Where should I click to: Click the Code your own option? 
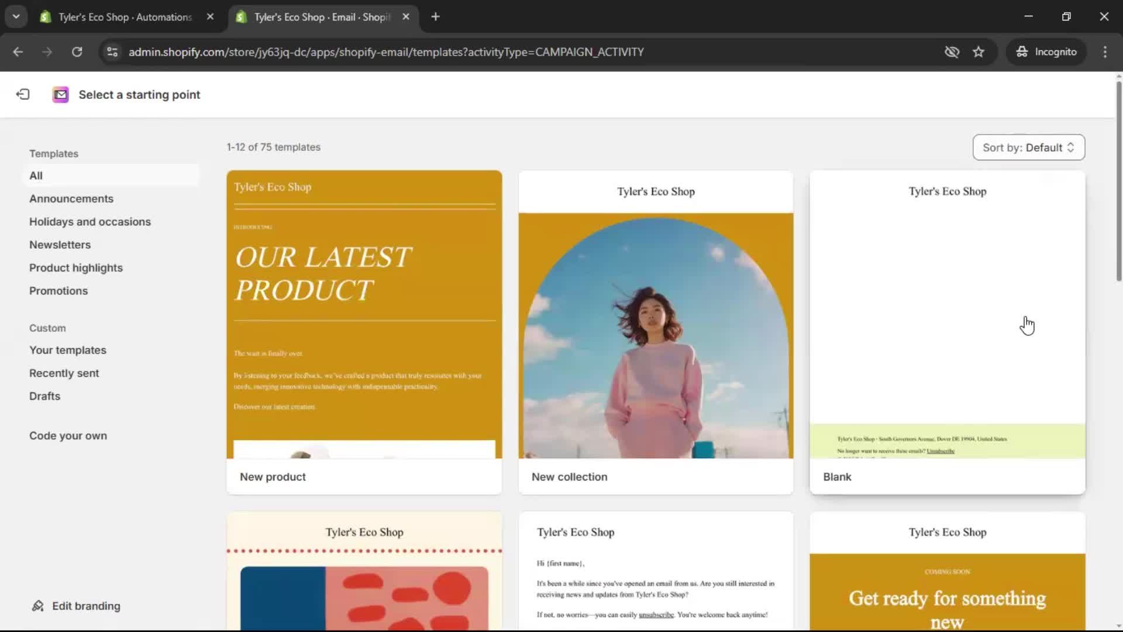pos(68,435)
